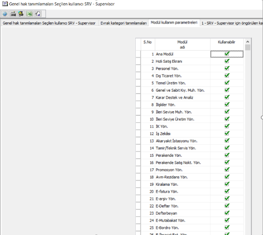Select the first Genel hak tanımlamaları tab
Viewport: 263px width, 235px height.
[49, 23]
